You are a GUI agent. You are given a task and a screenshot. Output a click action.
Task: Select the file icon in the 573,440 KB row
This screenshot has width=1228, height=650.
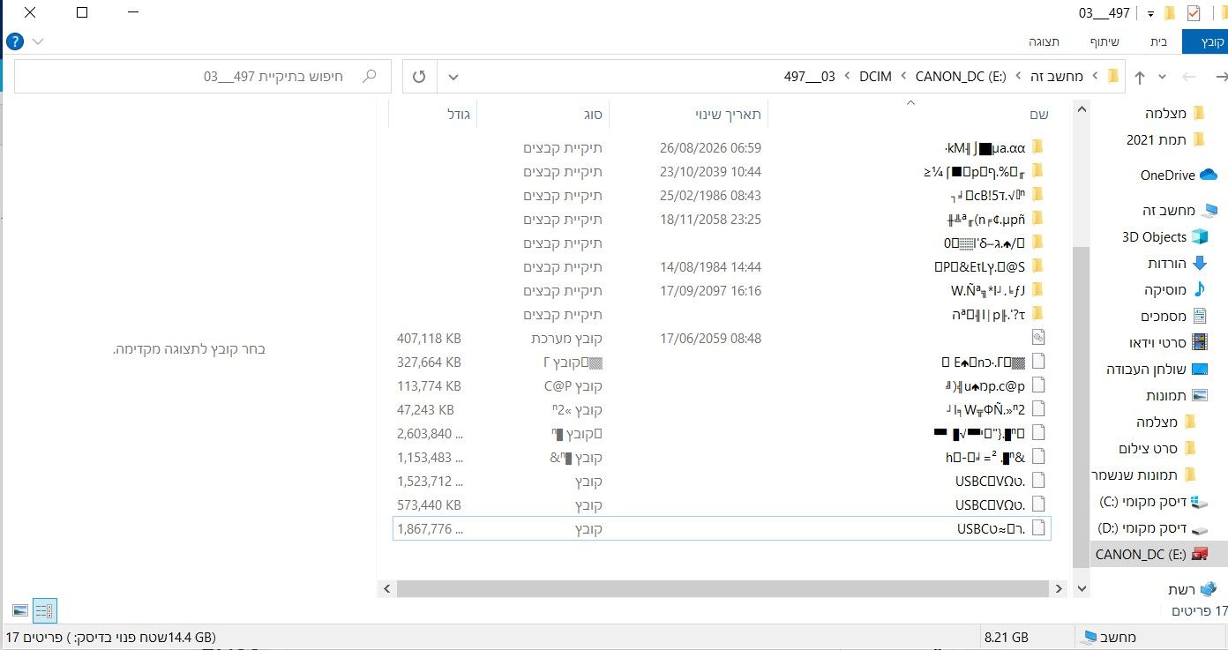tap(1038, 504)
